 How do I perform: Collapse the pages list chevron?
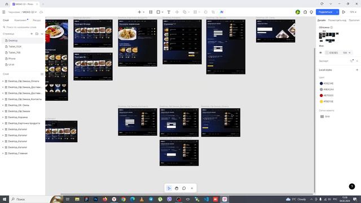(42, 34)
